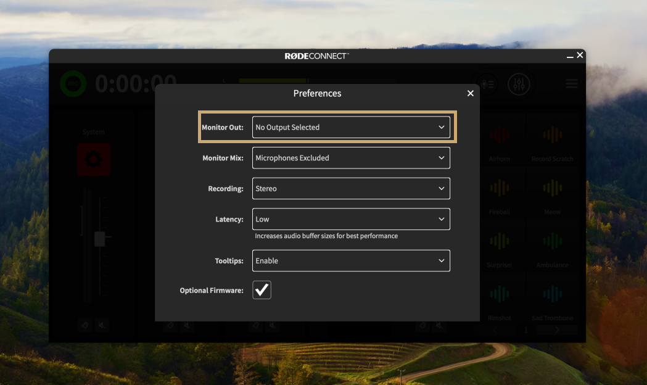Viewport: 647px width, 385px height.
Task: Toggle the System channel solo/listen button
Action: point(85,325)
